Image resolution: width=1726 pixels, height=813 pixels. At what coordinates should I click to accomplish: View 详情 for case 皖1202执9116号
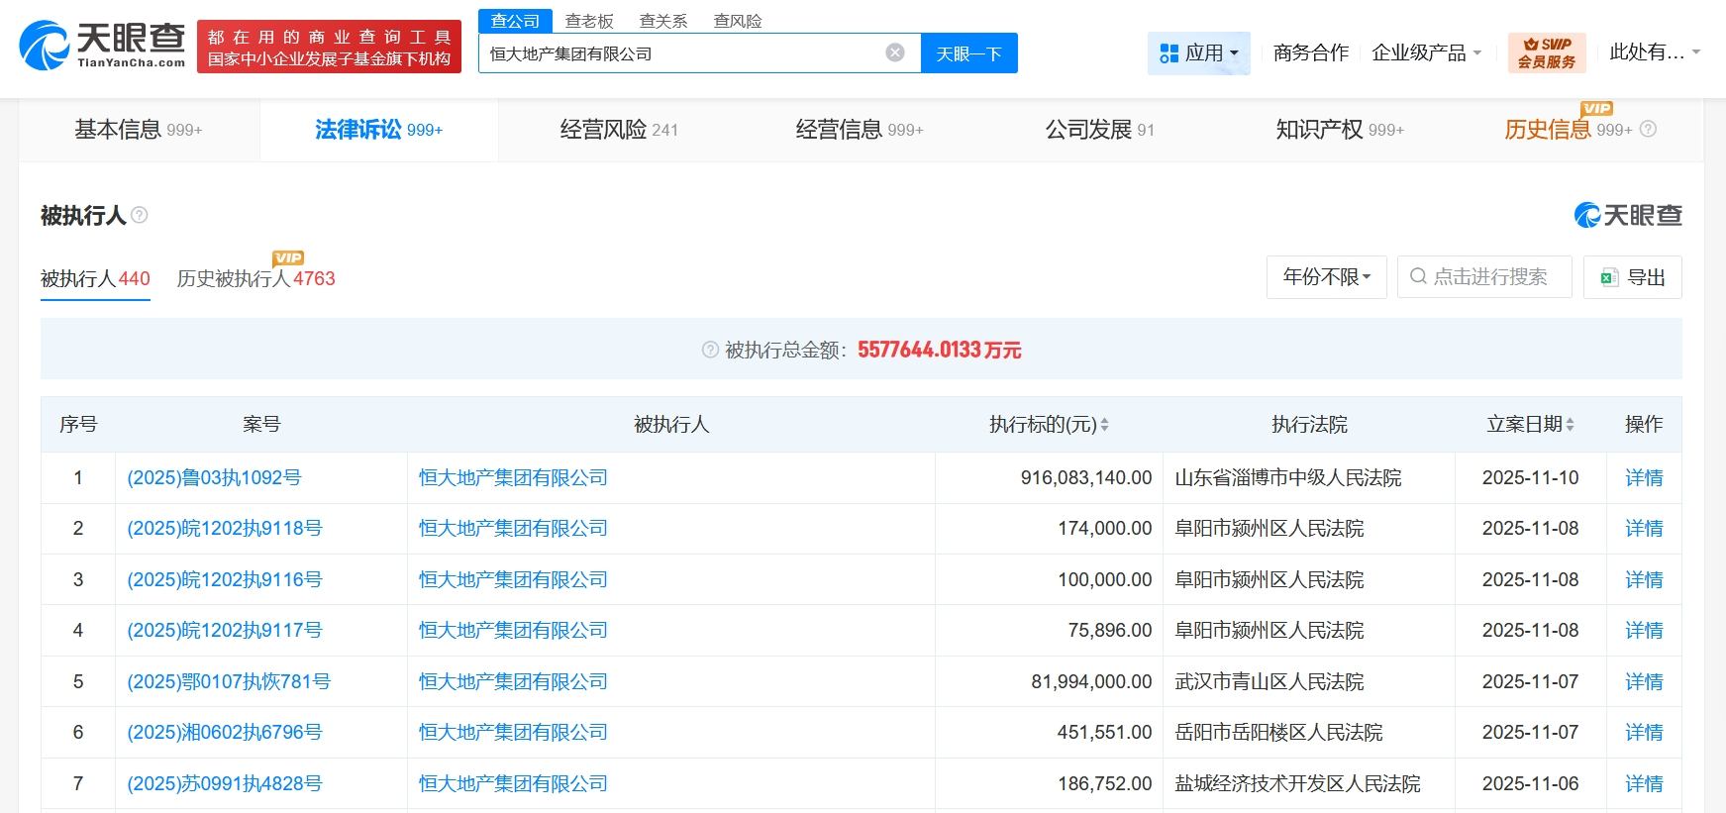point(1644,580)
